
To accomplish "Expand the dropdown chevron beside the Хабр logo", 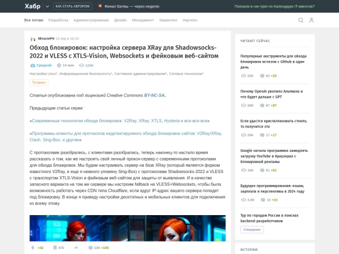I will pyautogui.click(x=47, y=6).
